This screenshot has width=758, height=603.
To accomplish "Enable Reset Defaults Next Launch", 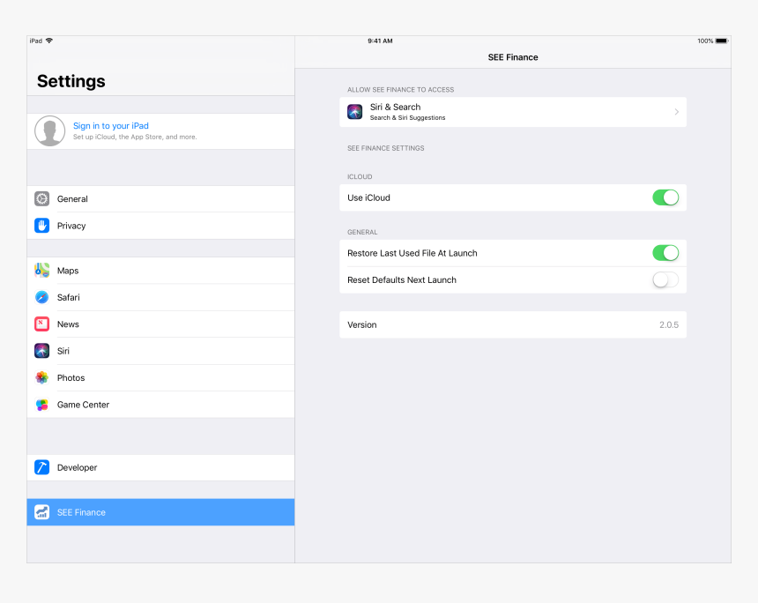I will click(x=665, y=279).
